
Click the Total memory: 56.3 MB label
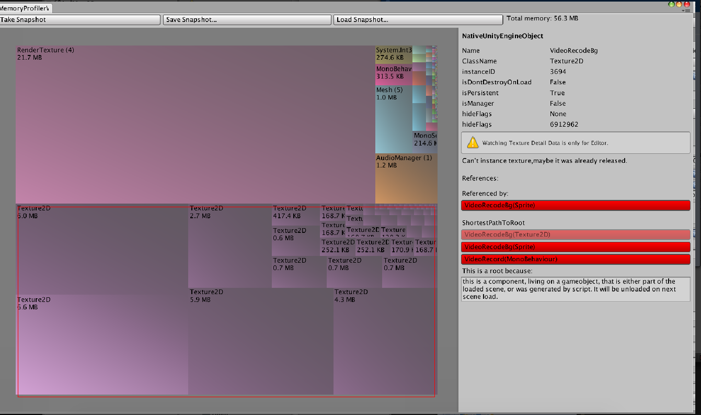[542, 18]
